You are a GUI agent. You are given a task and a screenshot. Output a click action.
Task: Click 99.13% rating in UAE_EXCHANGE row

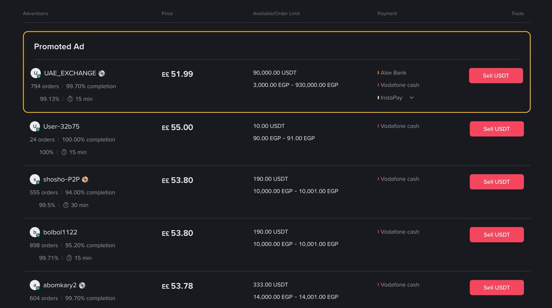(50, 99)
